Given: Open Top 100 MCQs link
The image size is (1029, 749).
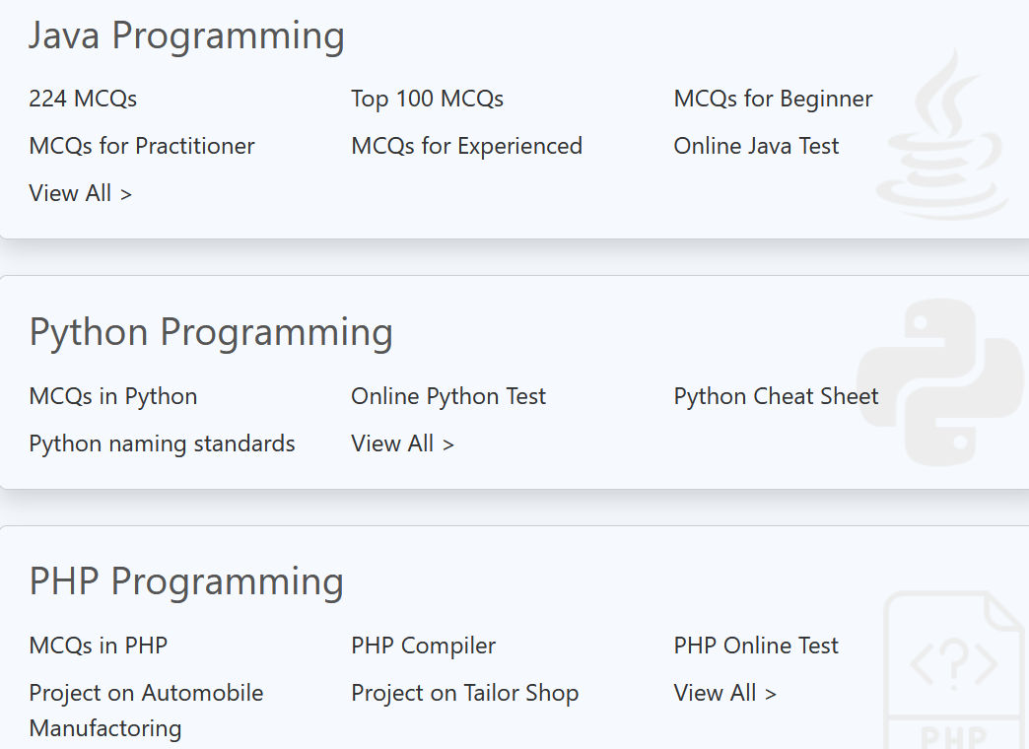Looking at the screenshot, I should (427, 99).
